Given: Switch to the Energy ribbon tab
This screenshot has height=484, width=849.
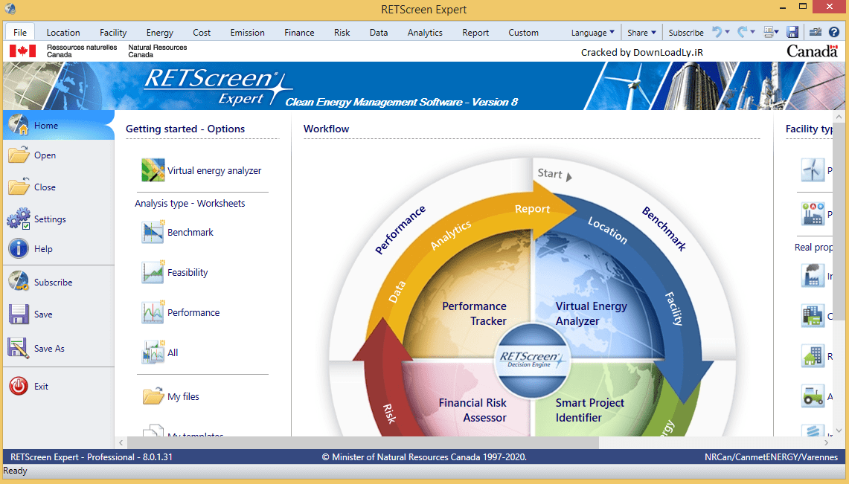Looking at the screenshot, I should [159, 32].
